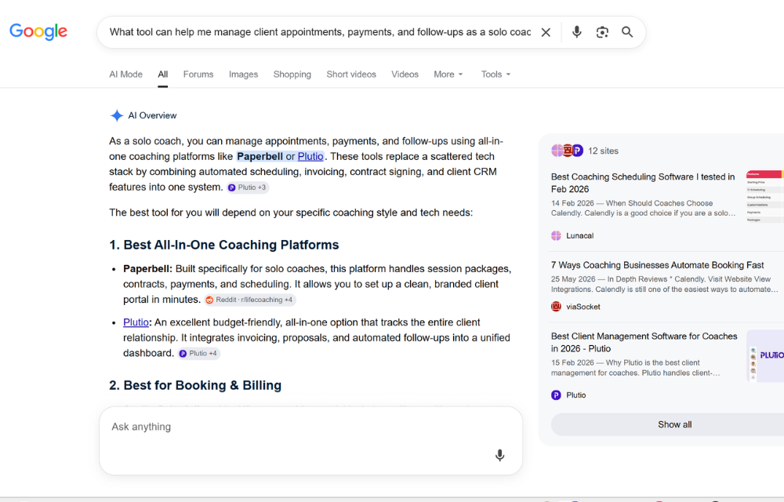Open the Google logo homepage
Viewport: 784px width, 502px height.
38,31
